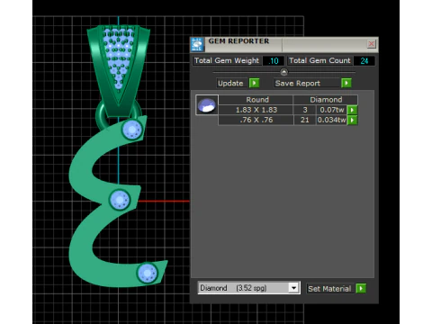Click the Set Material label
The height and width of the screenshot is (324, 432).
tap(329, 289)
